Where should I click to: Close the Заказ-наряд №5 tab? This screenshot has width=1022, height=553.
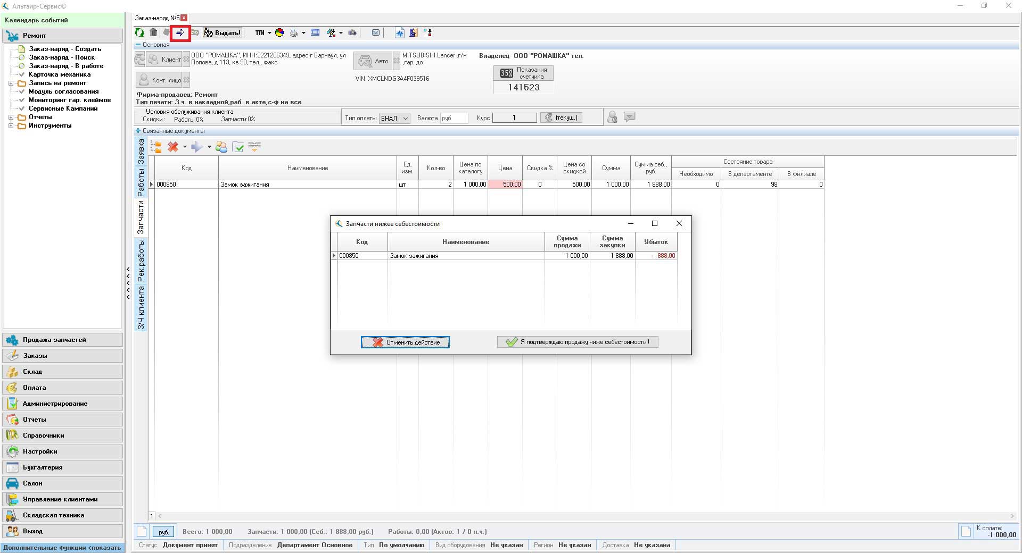click(184, 18)
